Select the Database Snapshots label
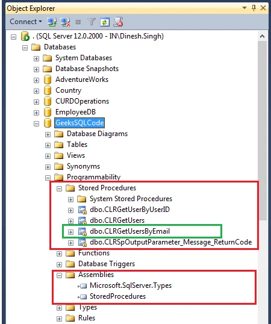The image size is (271, 324). [87, 69]
